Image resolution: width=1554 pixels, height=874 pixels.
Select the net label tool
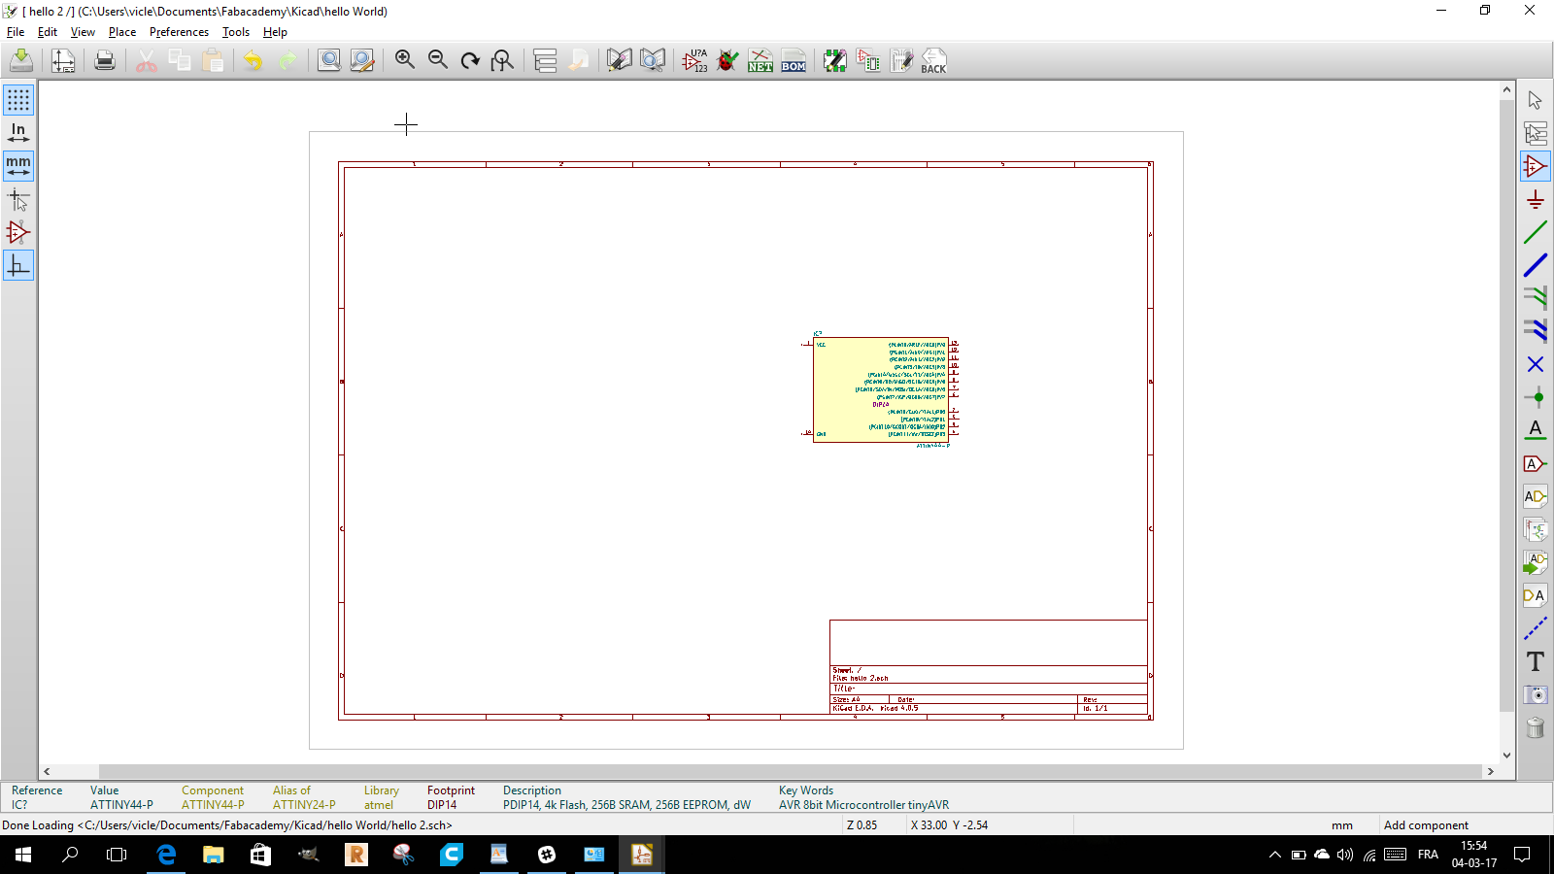tap(1536, 430)
